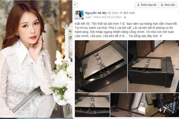Open the Nguyễn Hà My profile name link
Image resolution: width=179 pixels, height=119 pixels.
pos(96,13)
